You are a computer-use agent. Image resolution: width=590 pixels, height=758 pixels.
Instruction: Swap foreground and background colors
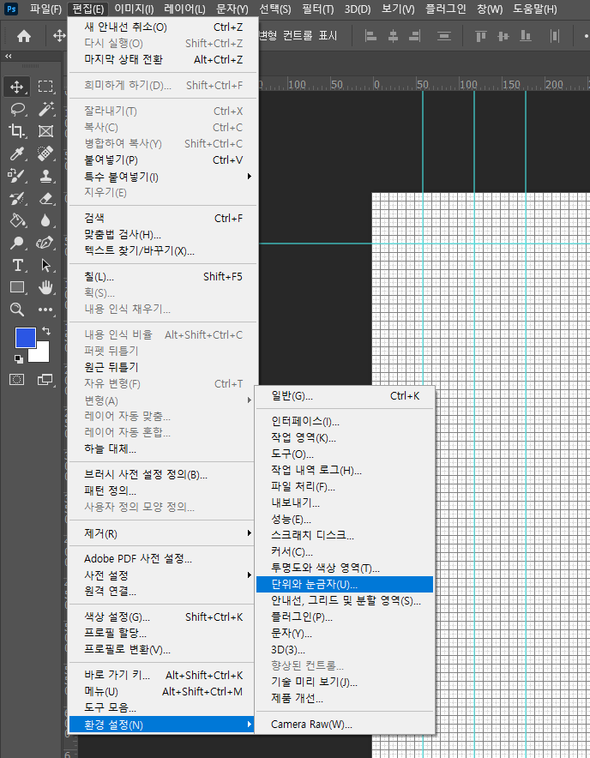(46, 331)
